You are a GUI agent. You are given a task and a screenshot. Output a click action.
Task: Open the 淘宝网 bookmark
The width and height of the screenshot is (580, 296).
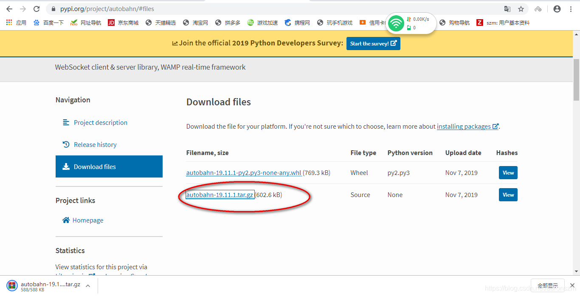195,23
